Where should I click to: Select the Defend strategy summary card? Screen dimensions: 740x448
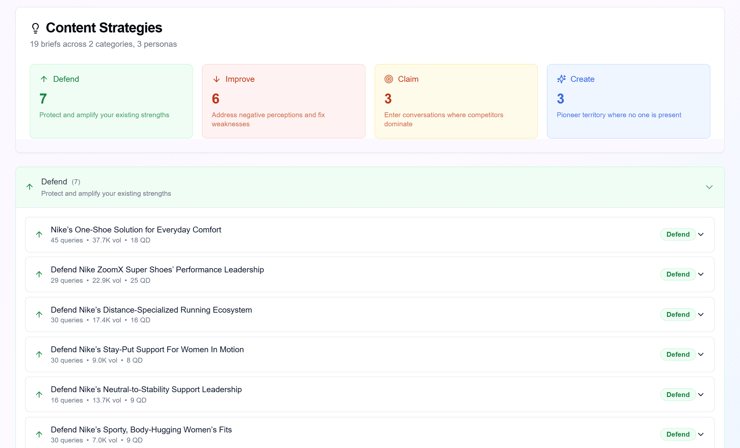click(x=111, y=101)
